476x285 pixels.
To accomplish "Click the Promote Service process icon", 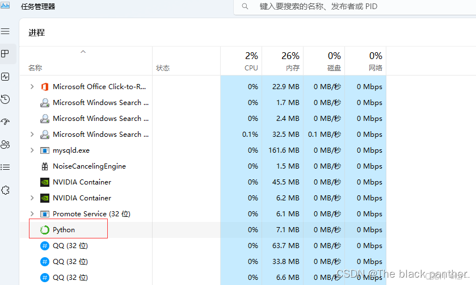I will click(x=45, y=214).
